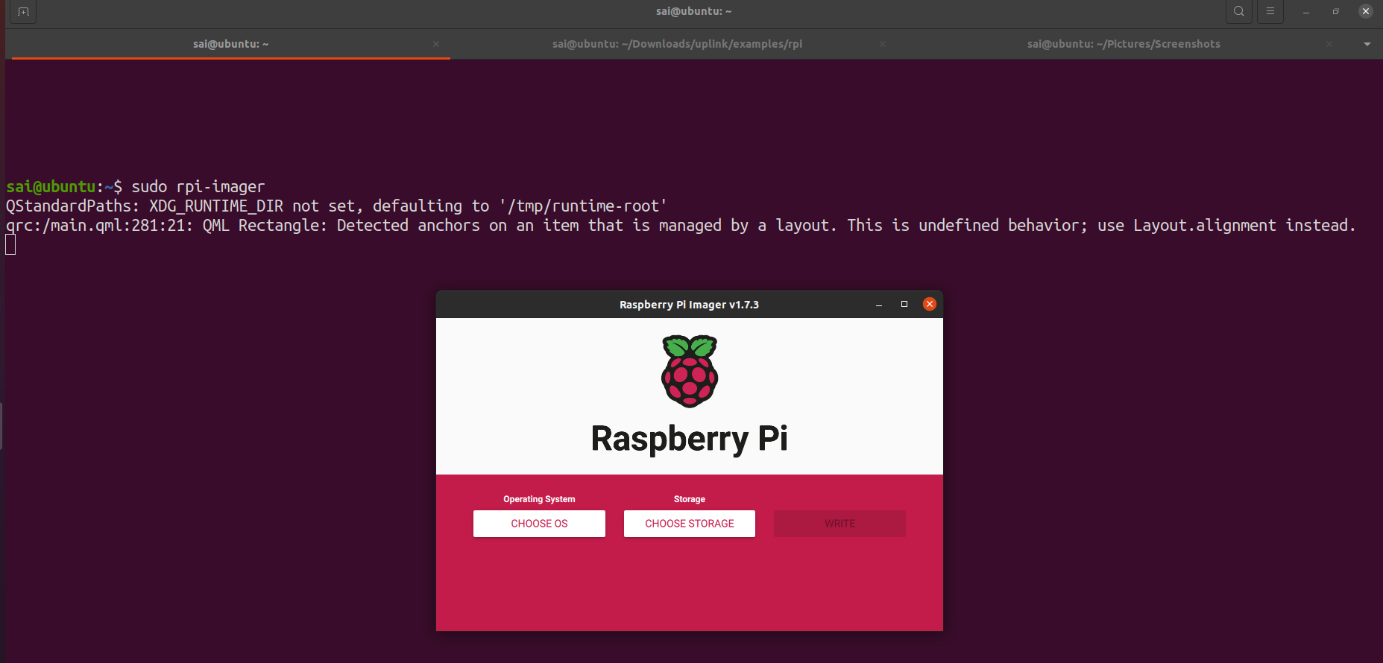Close the terminal window

point(1366,11)
